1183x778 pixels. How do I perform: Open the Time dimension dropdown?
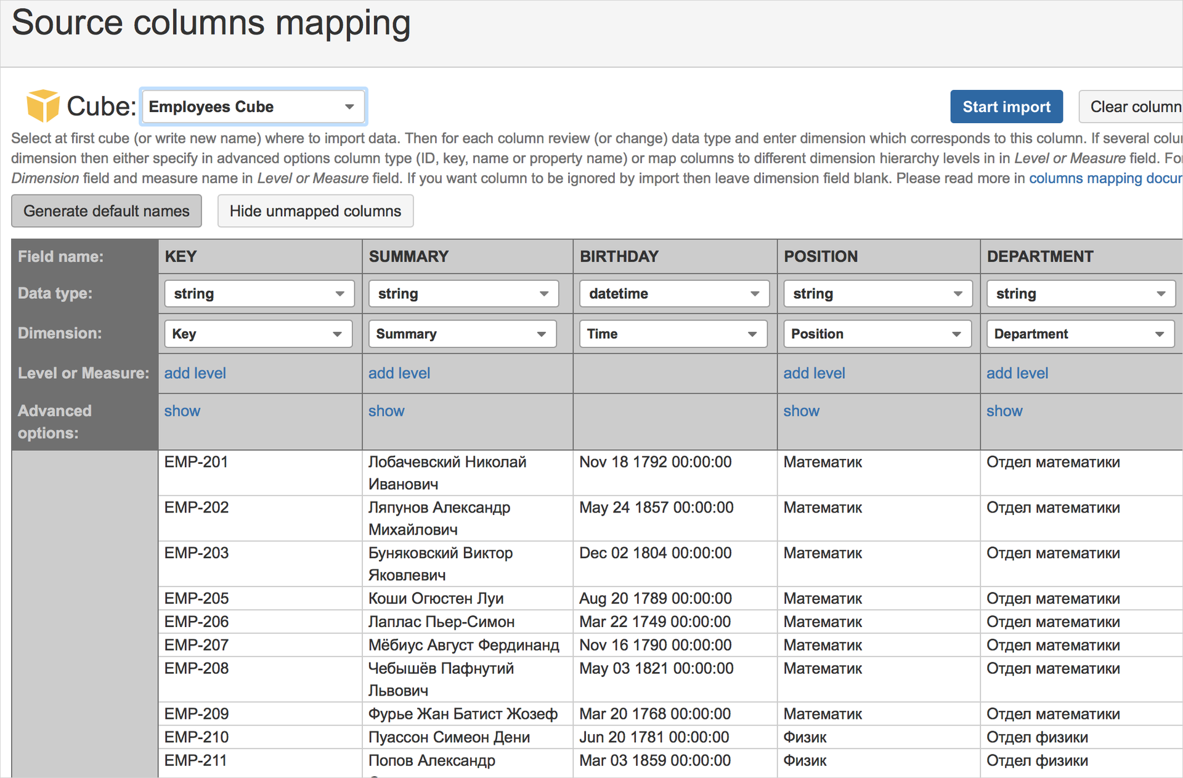673,334
